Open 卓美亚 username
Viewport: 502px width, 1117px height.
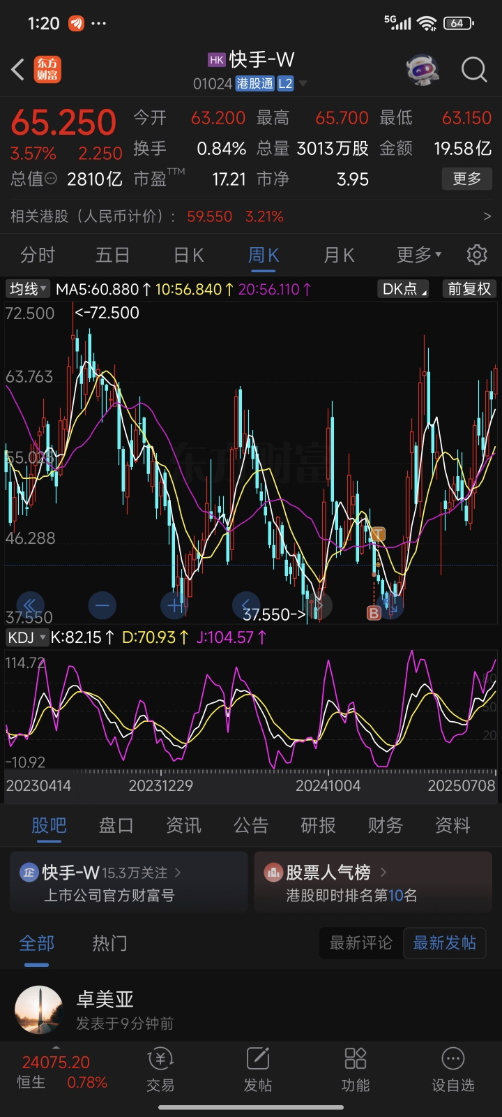(x=105, y=999)
